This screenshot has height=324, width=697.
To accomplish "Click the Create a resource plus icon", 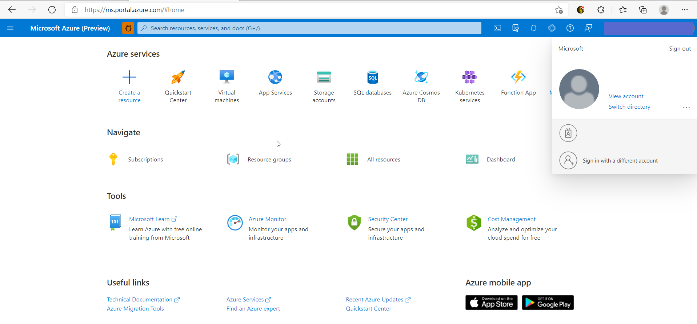I will coord(129,77).
